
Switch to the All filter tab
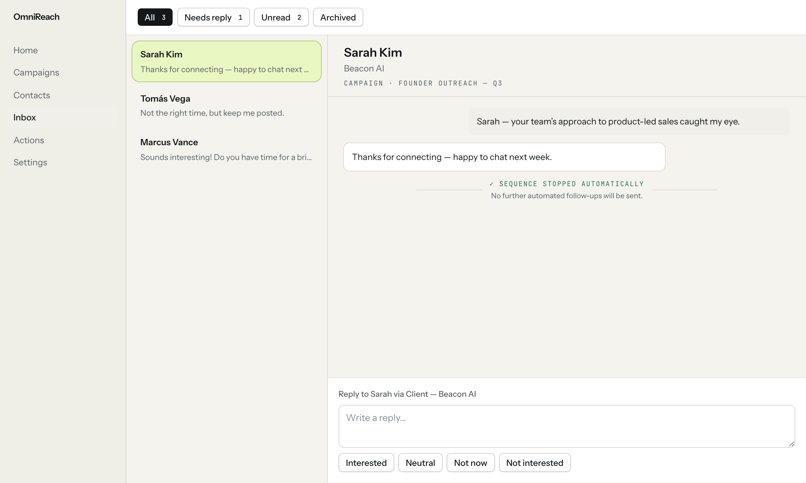click(155, 17)
